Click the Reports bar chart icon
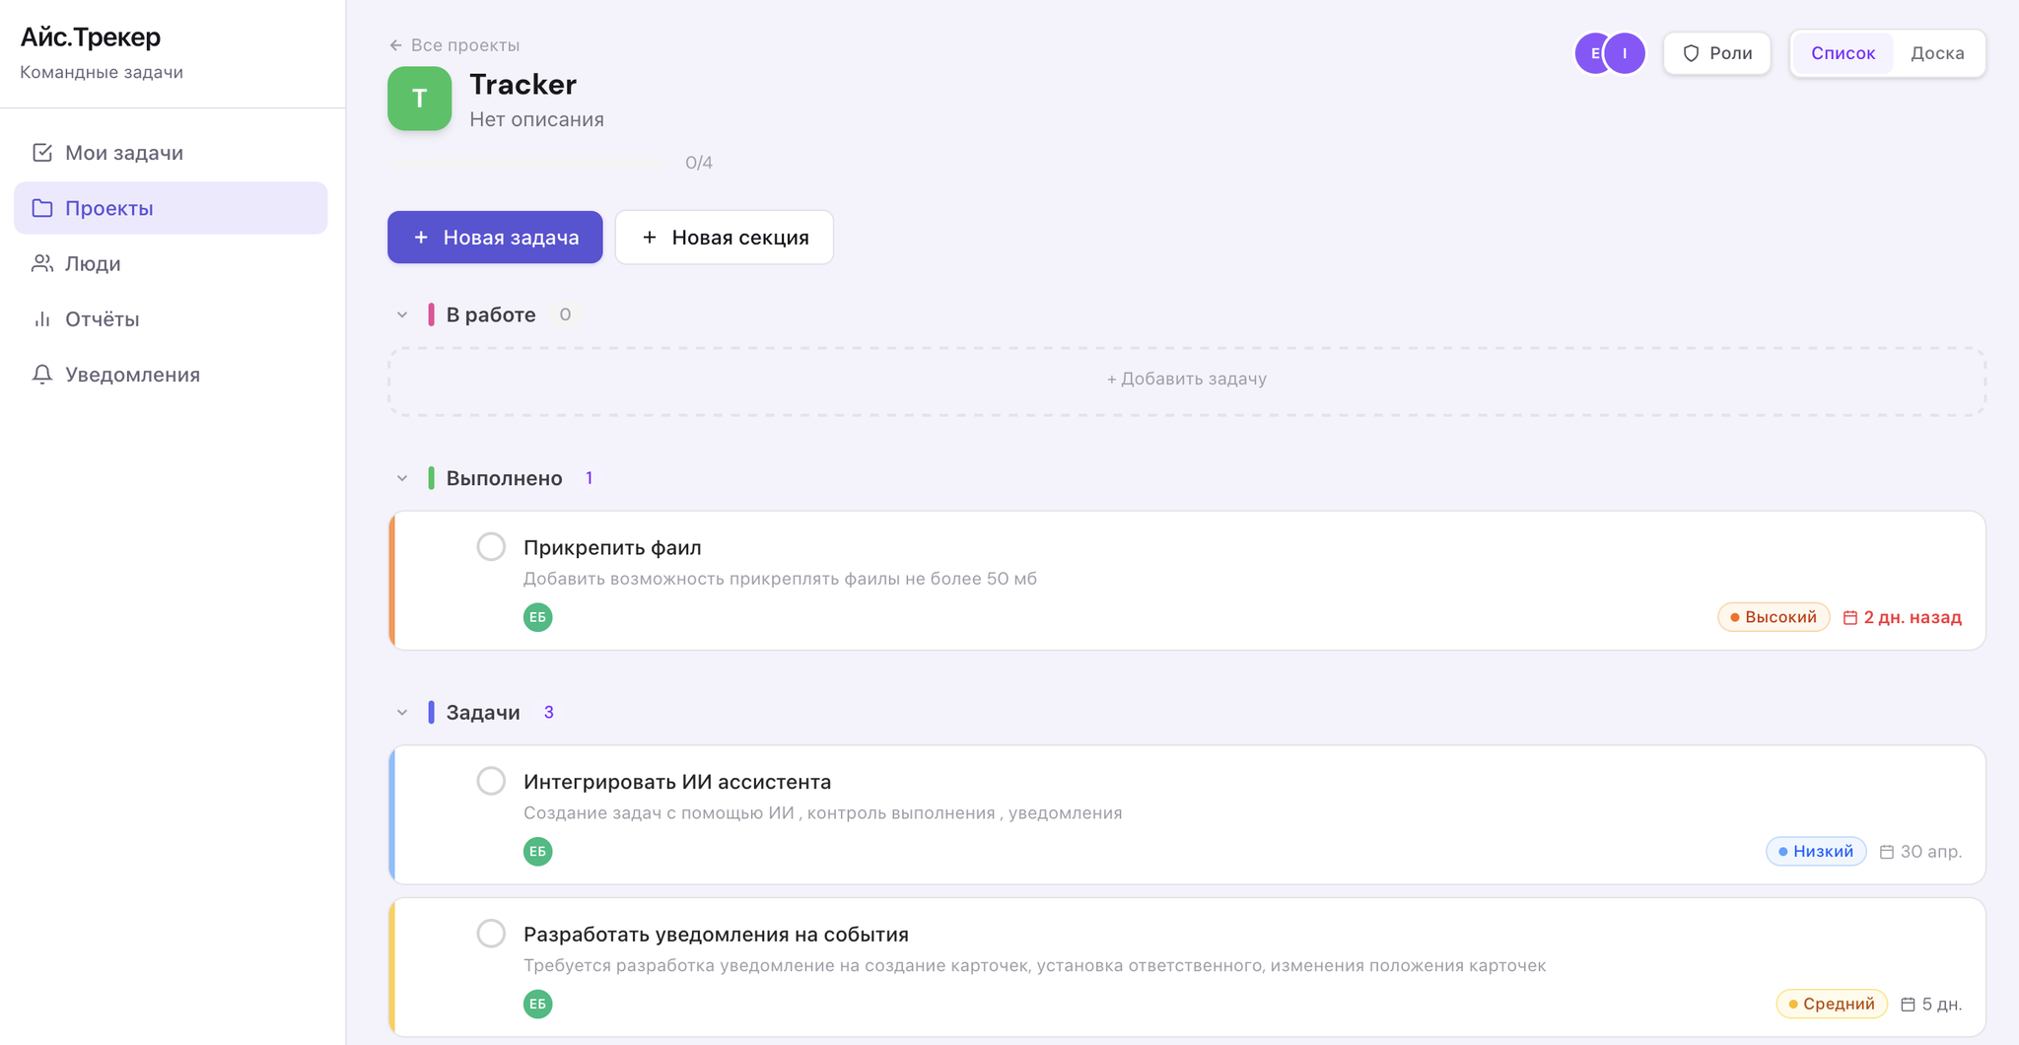This screenshot has height=1045, width=2019. click(42, 319)
